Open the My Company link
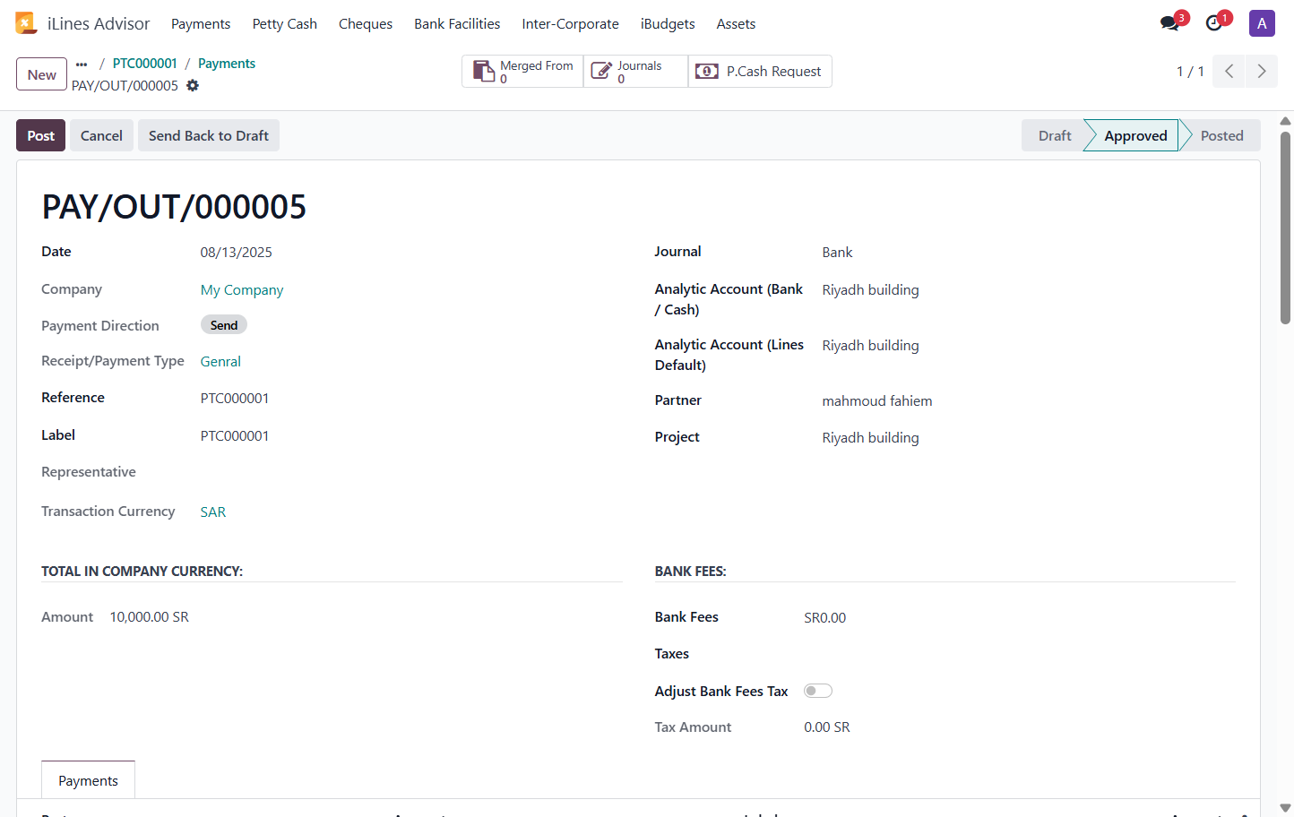This screenshot has width=1294, height=817. (x=242, y=290)
